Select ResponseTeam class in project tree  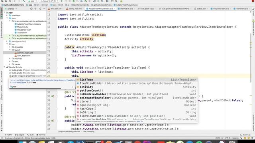pyautogui.click(x=24, y=30)
